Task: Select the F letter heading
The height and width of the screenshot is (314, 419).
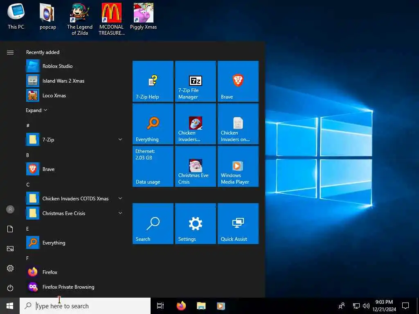Action: [x=27, y=258]
